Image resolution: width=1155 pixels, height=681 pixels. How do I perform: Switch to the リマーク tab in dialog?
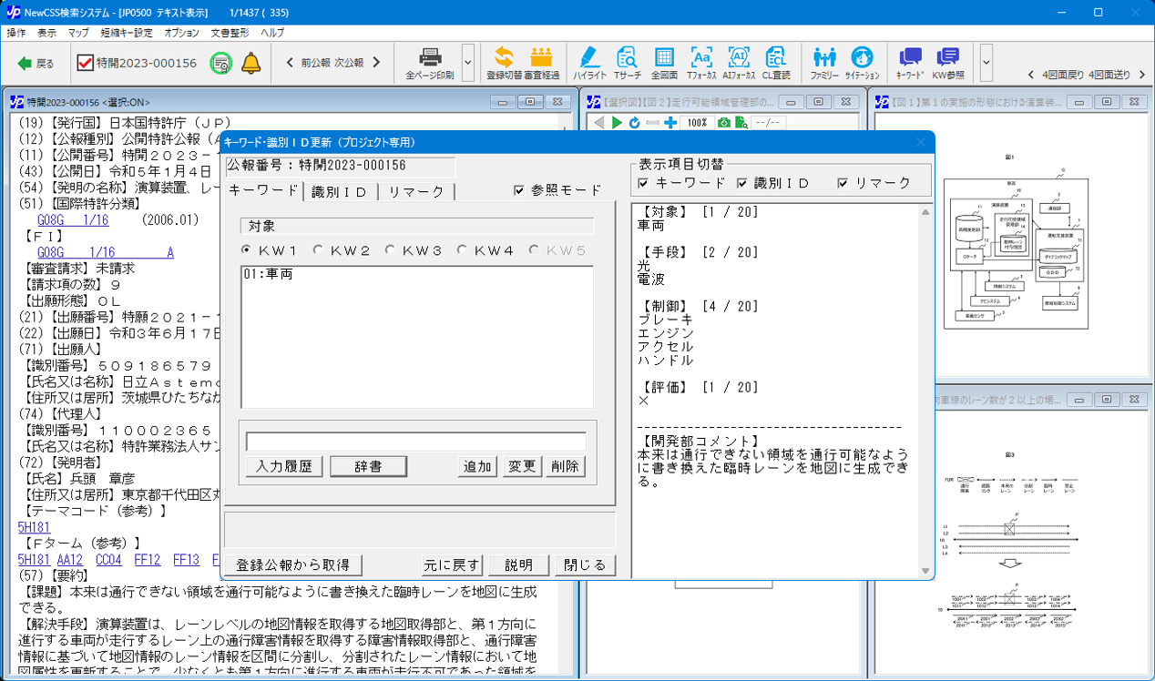416,191
